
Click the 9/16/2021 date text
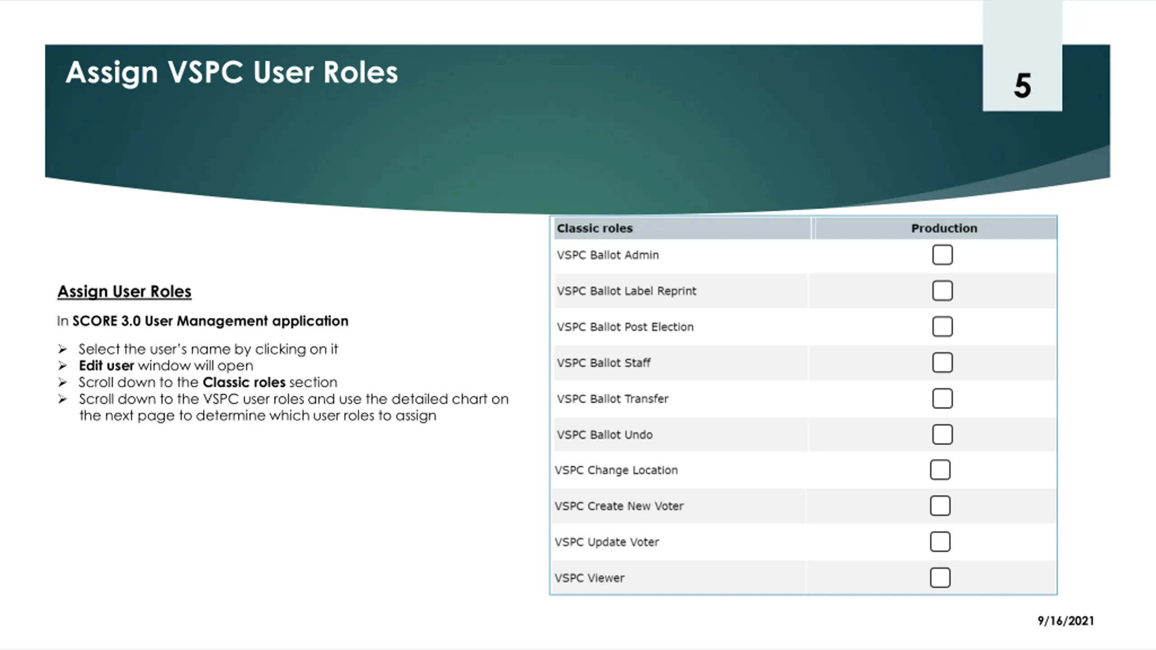1065,621
